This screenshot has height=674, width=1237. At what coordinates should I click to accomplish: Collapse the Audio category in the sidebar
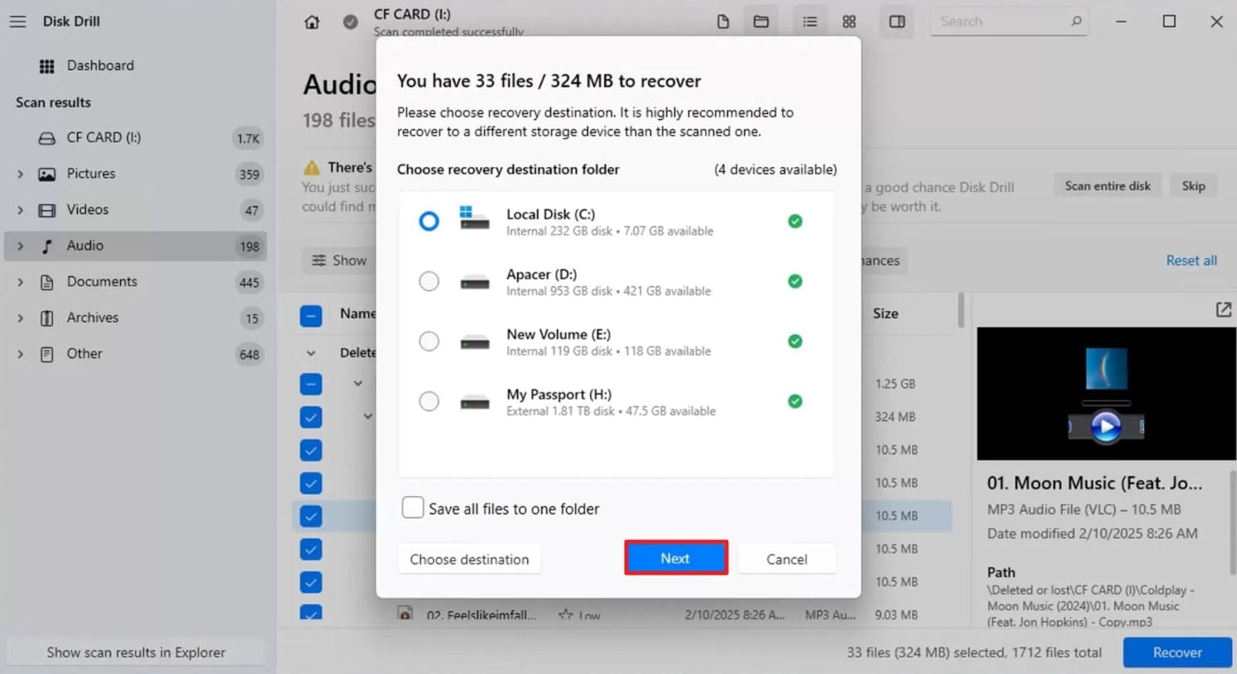[20, 246]
